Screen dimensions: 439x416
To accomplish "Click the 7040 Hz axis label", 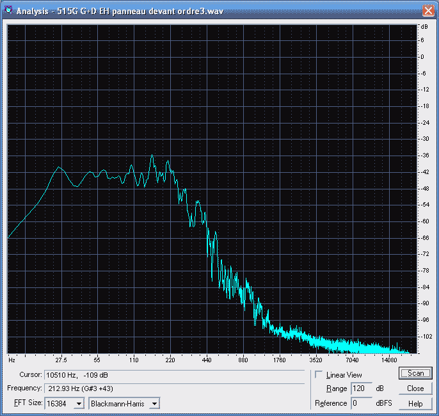I will coord(352,360).
